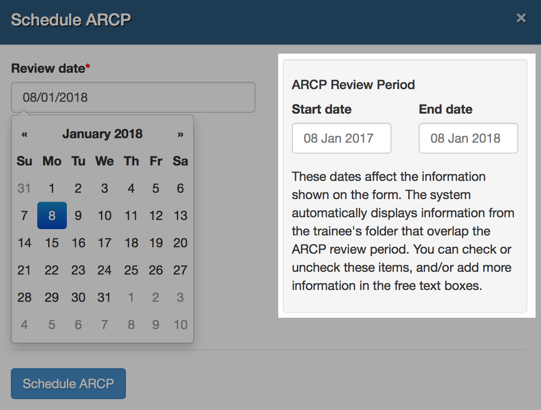541x410 pixels.
Task: Select January 6 in the calendar
Action: (180, 188)
